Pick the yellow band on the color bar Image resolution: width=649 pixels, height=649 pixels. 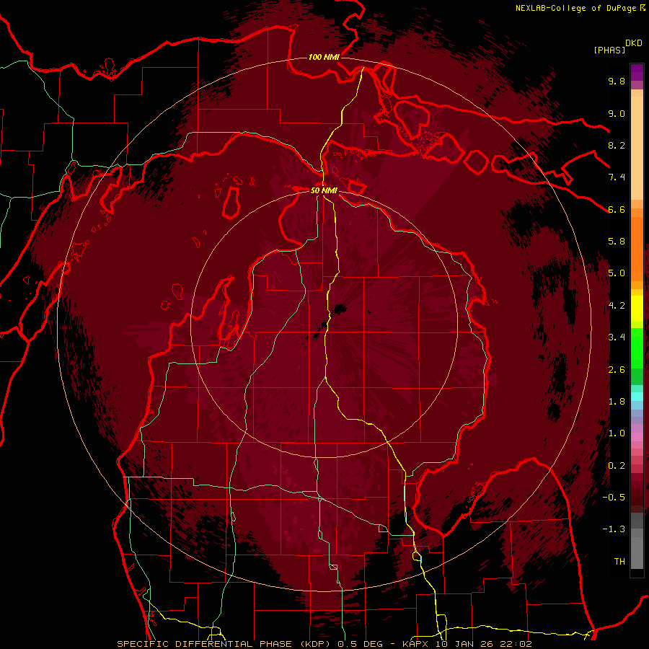click(x=637, y=309)
